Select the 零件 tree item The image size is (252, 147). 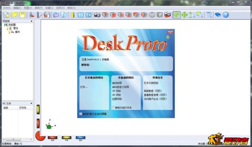[x=16, y=29]
